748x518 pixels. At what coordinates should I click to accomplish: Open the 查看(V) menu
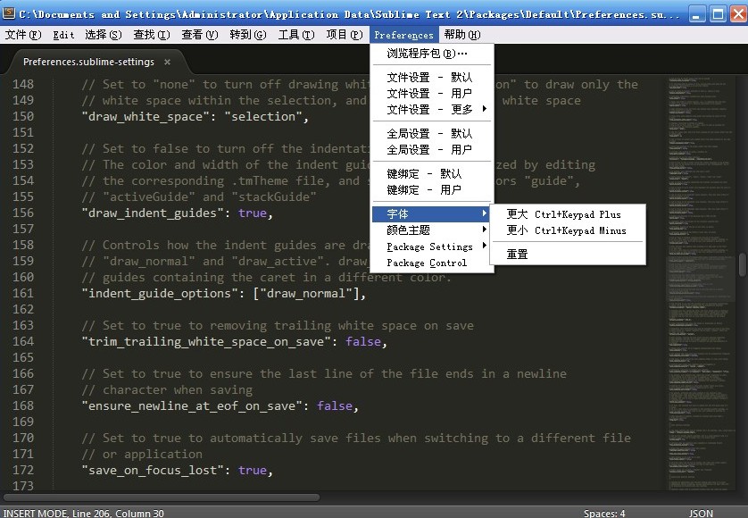pos(199,35)
